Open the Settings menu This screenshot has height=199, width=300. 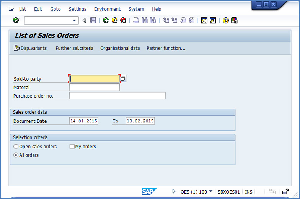(77, 9)
